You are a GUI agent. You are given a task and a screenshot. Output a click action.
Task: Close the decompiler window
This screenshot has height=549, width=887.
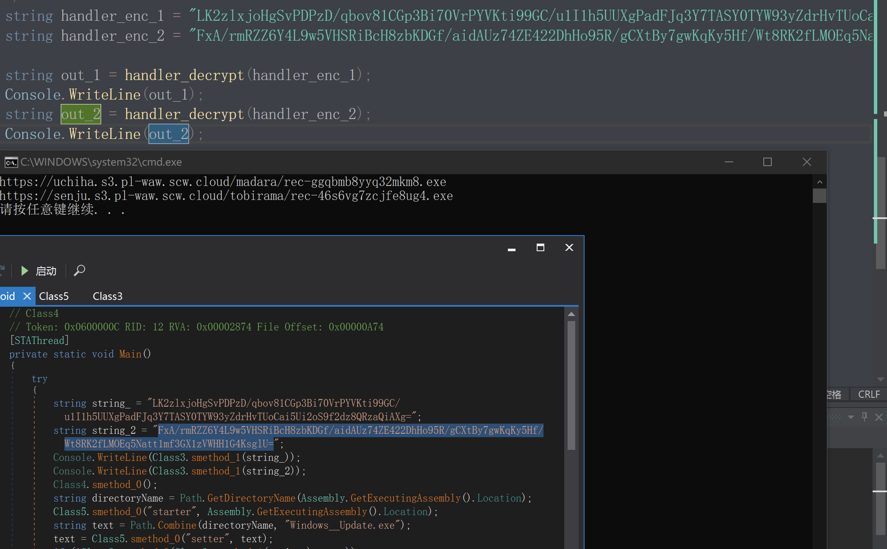tap(569, 247)
